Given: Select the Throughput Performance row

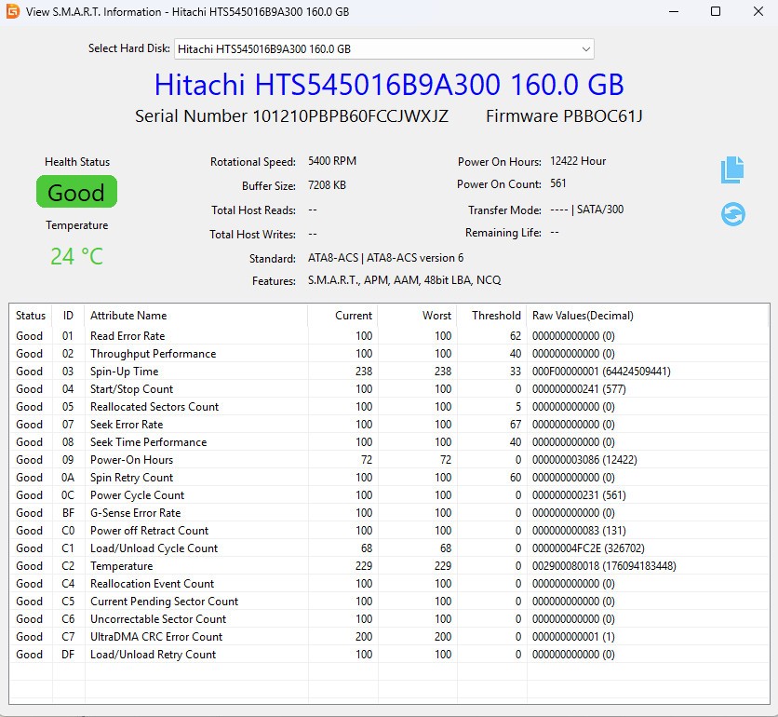Looking at the screenshot, I should pyautogui.click(x=389, y=354).
